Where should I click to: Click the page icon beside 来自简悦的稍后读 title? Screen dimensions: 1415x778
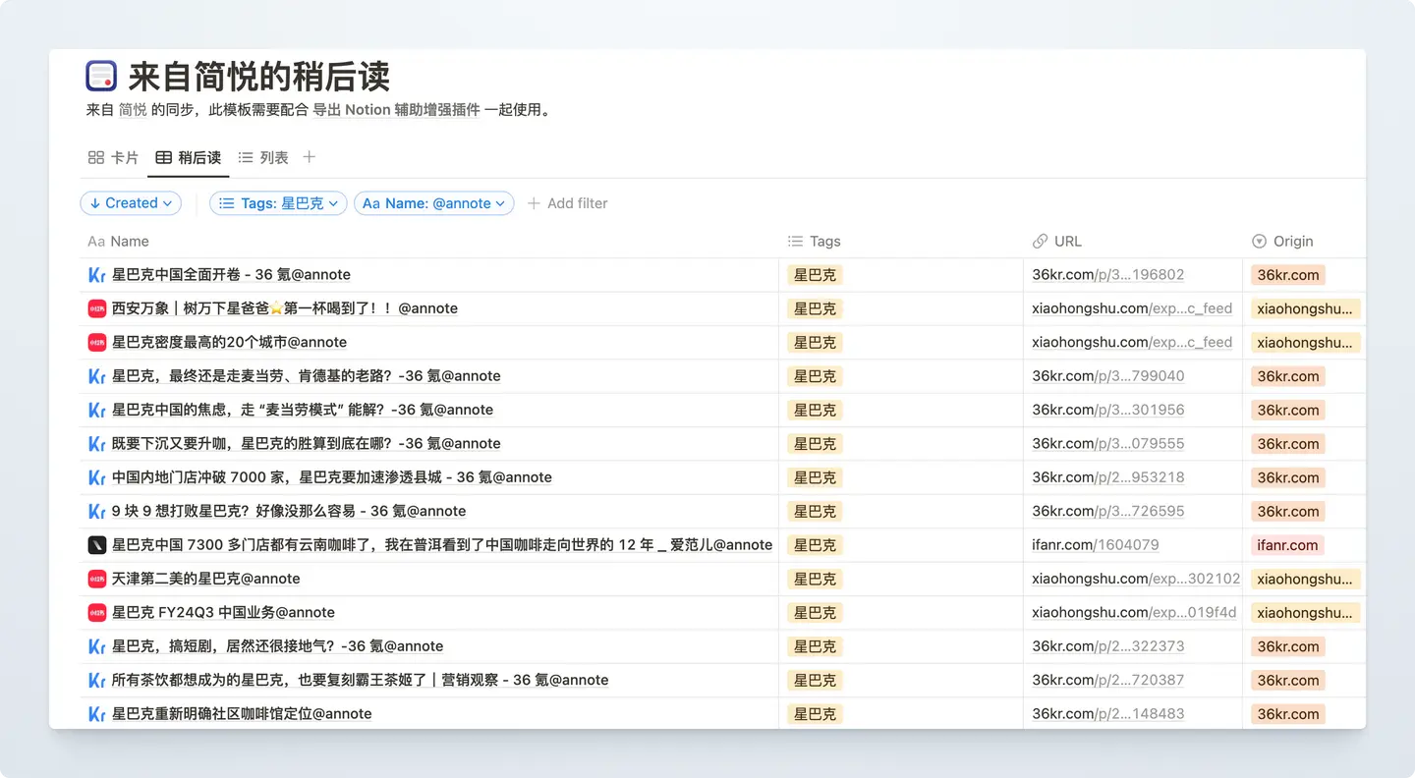click(x=101, y=76)
